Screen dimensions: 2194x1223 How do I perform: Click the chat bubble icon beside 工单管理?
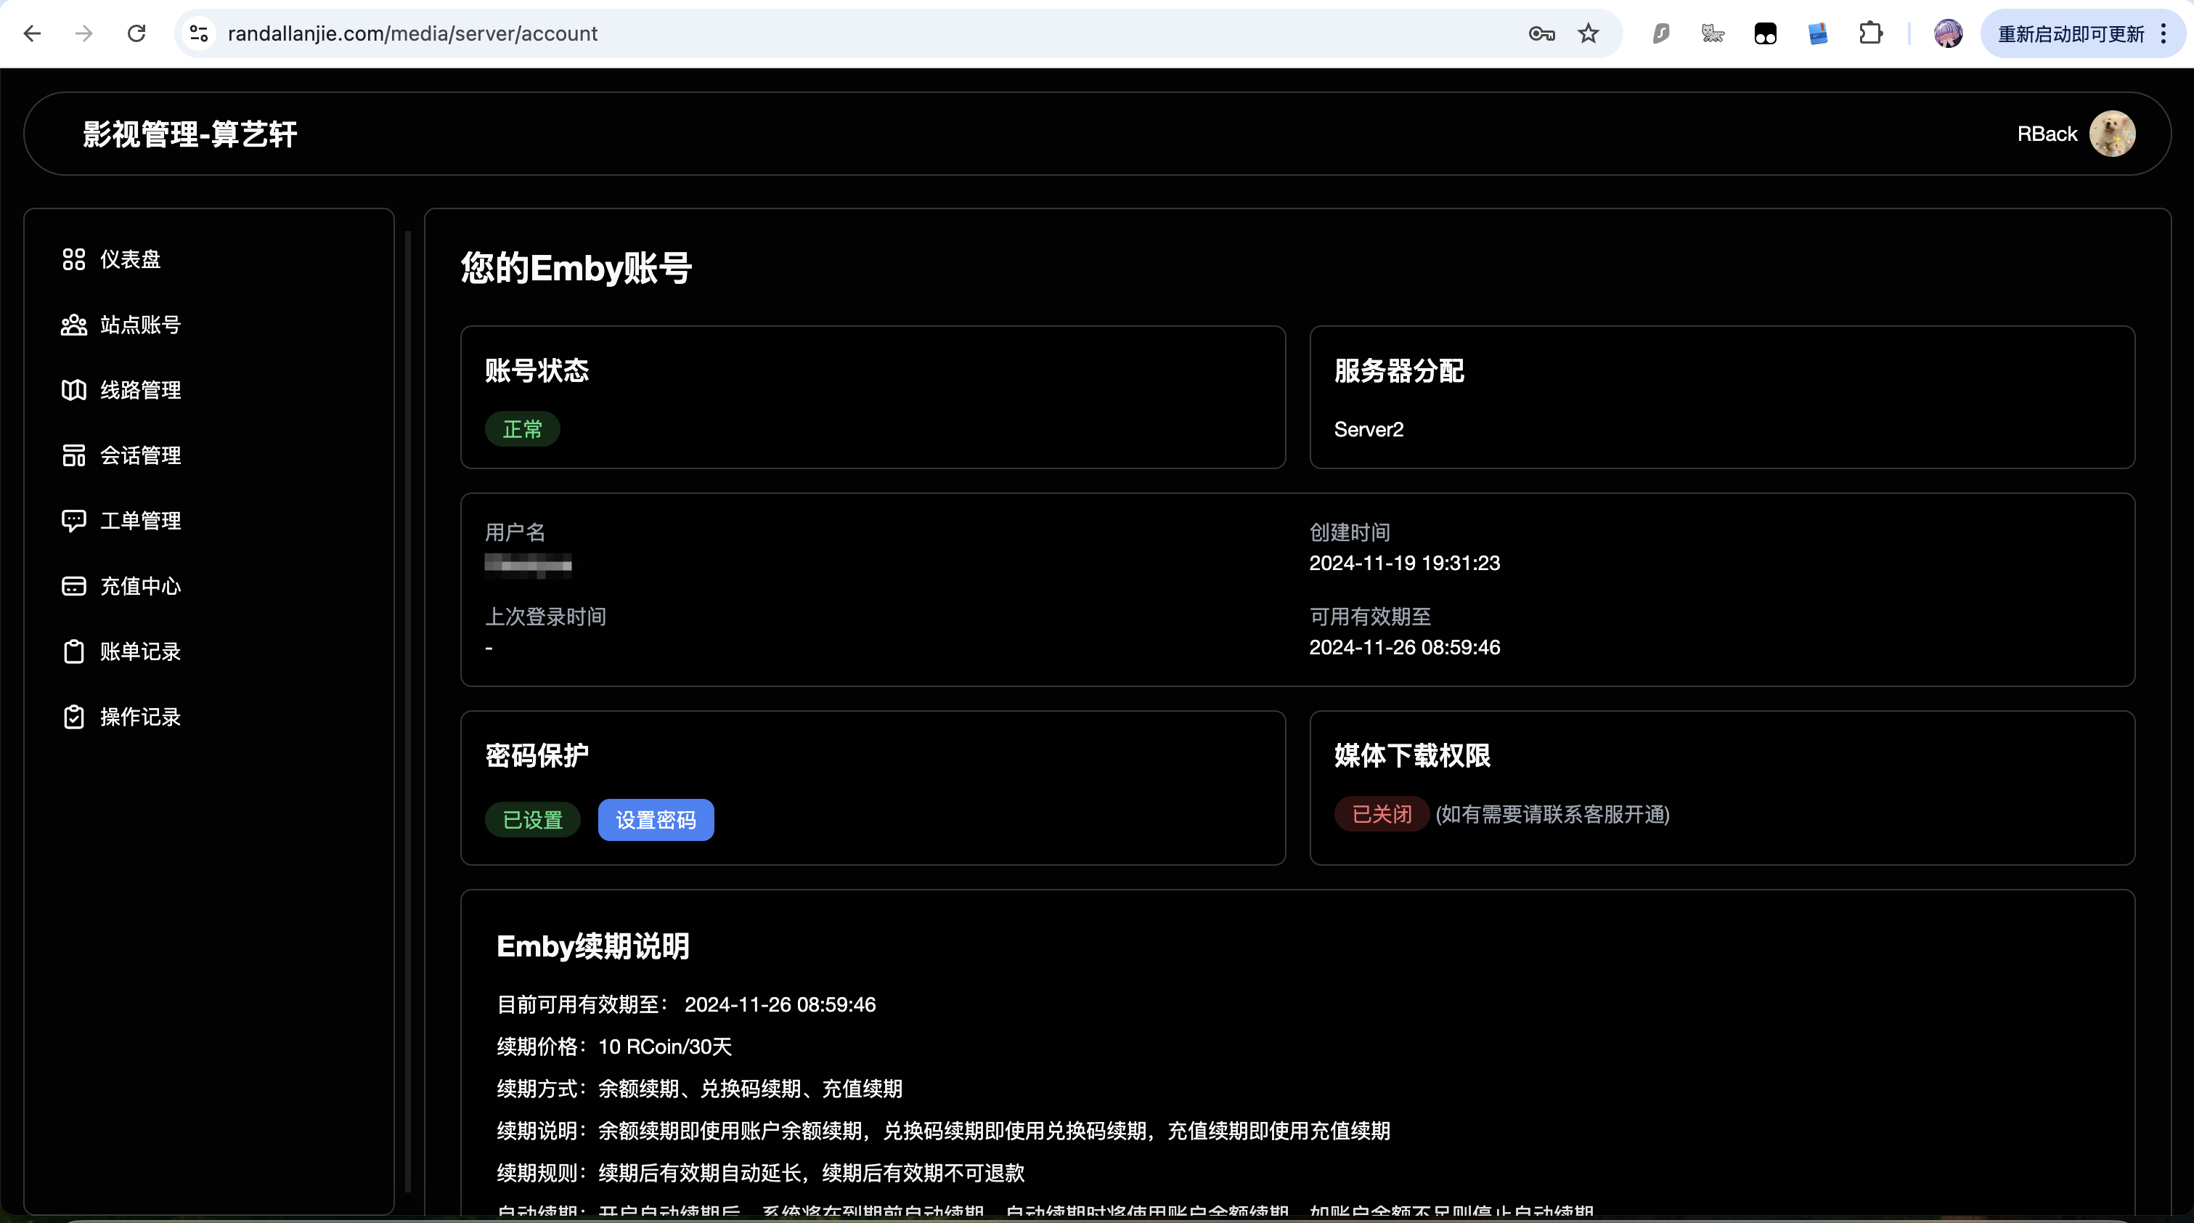pyautogui.click(x=74, y=521)
